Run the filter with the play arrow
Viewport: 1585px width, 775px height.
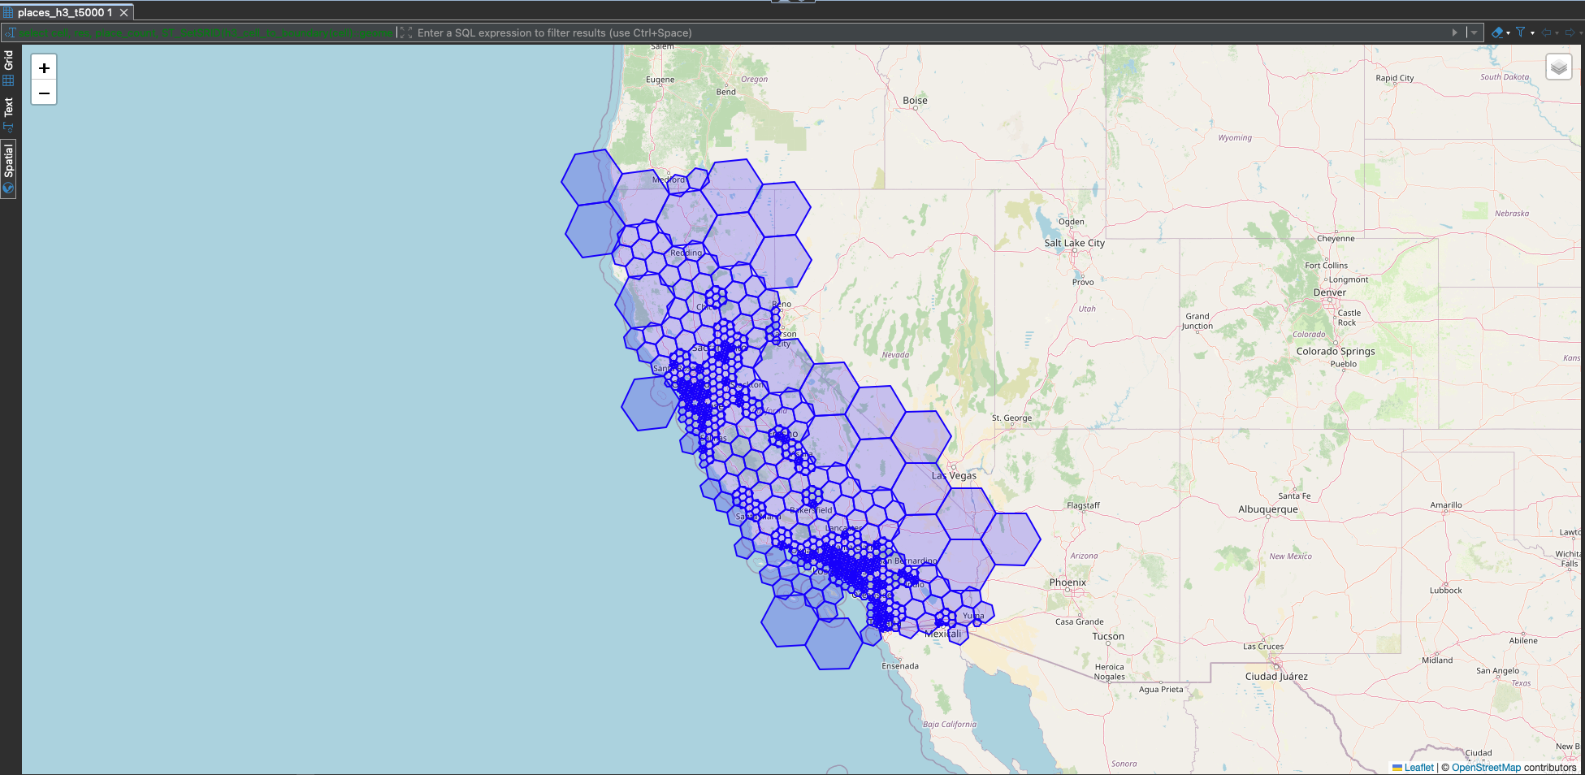(1455, 32)
